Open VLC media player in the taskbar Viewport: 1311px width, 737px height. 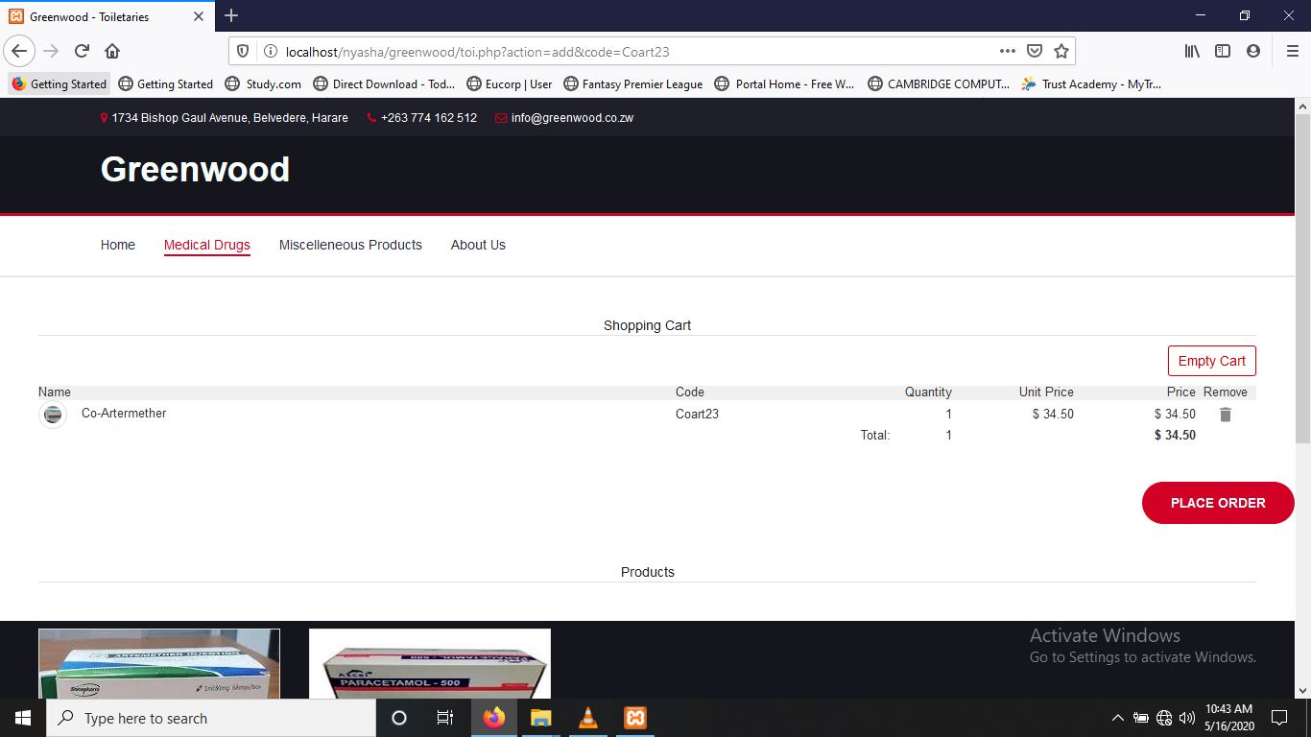point(588,718)
